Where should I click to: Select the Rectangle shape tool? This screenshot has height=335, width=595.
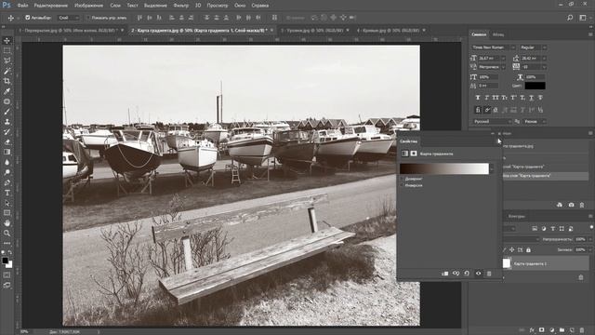(x=7, y=213)
